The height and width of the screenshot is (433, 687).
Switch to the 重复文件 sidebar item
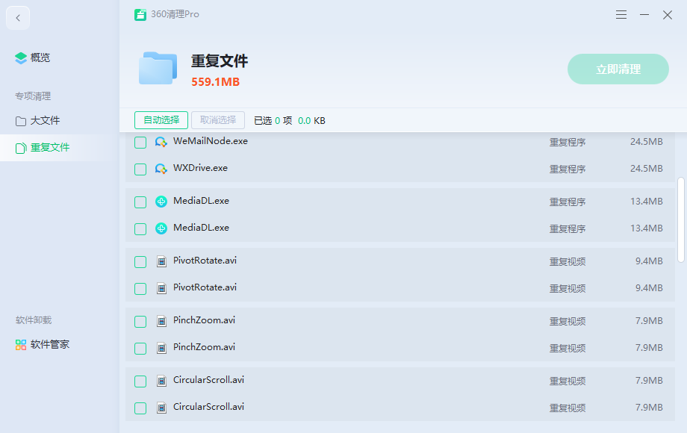(49, 148)
